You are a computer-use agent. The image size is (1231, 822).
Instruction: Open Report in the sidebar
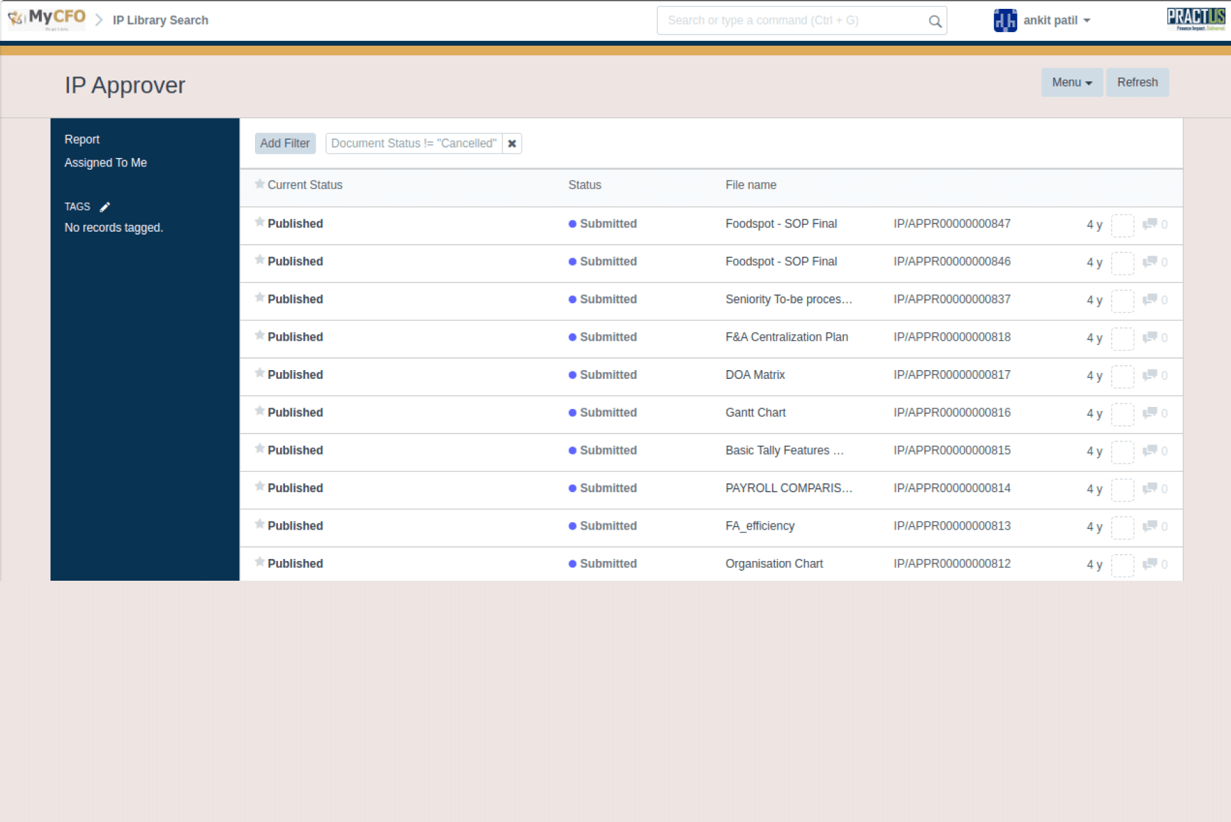[x=82, y=139]
